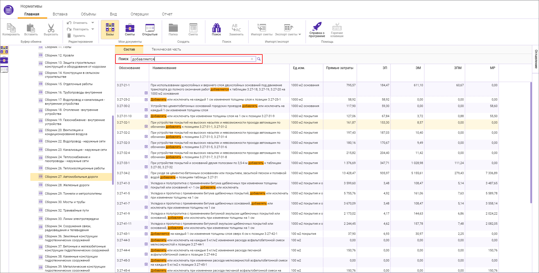The width and height of the screenshot is (539, 273).
Task: Select Сборник 26. Теплоизоляционные работы
Action: coord(75,168)
